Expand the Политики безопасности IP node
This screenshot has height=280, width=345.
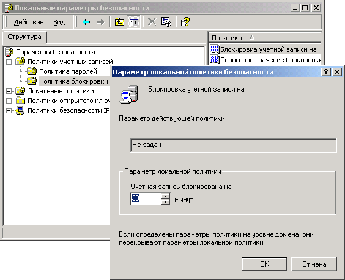(x=9, y=110)
